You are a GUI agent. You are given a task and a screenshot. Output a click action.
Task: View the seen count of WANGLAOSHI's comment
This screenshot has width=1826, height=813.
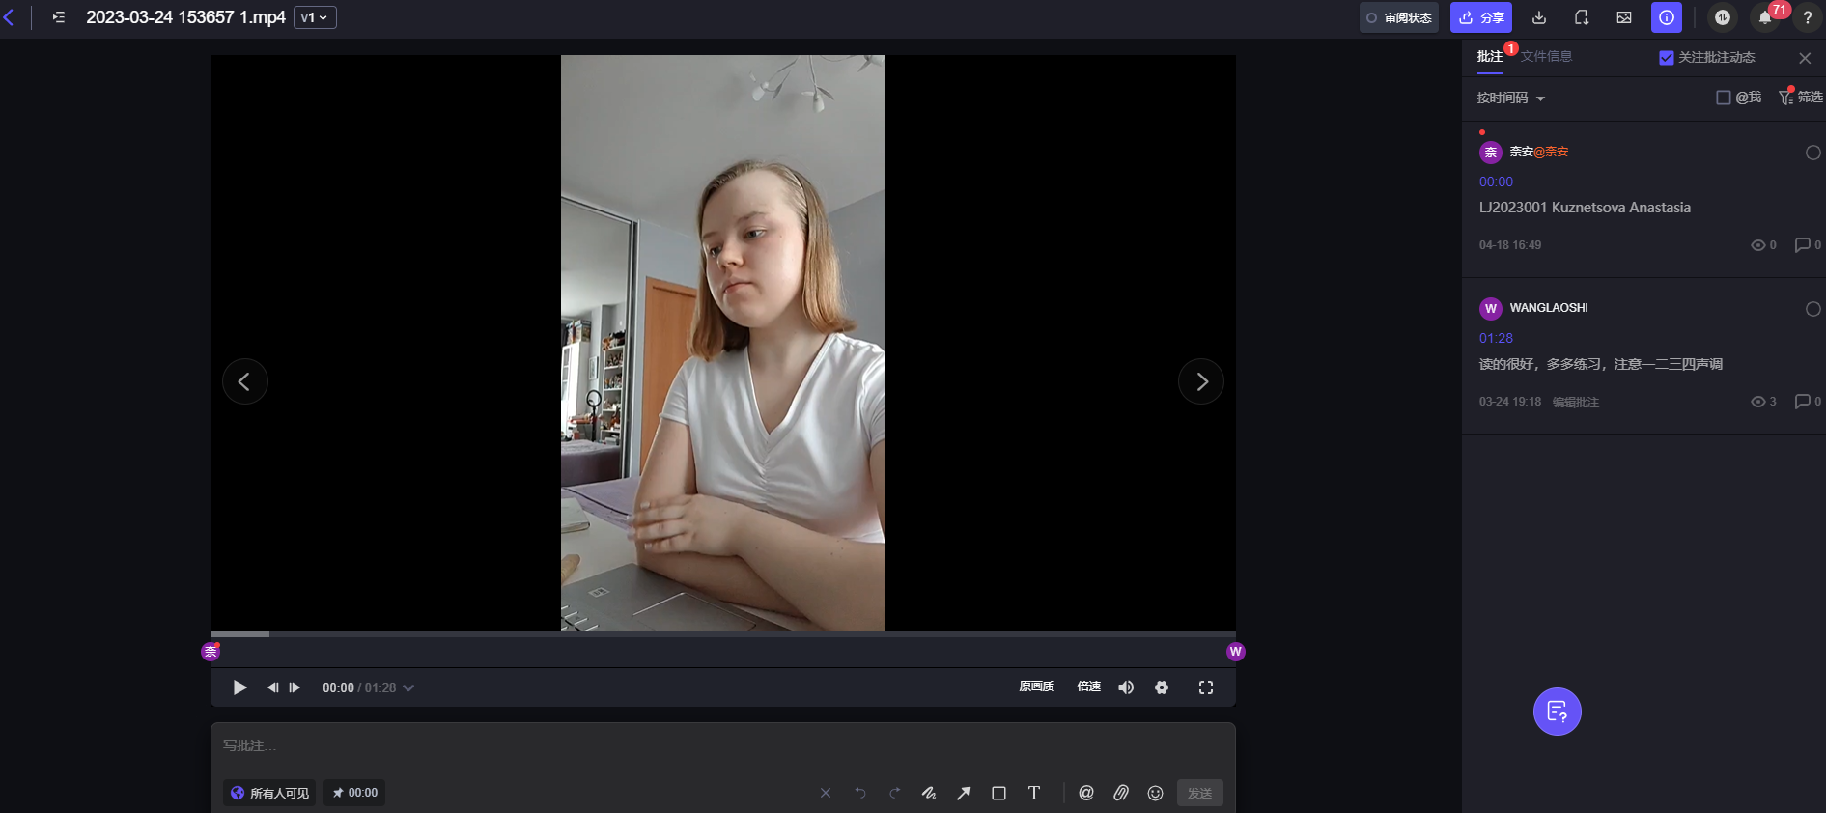pyautogui.click(x=1763, y=402)
